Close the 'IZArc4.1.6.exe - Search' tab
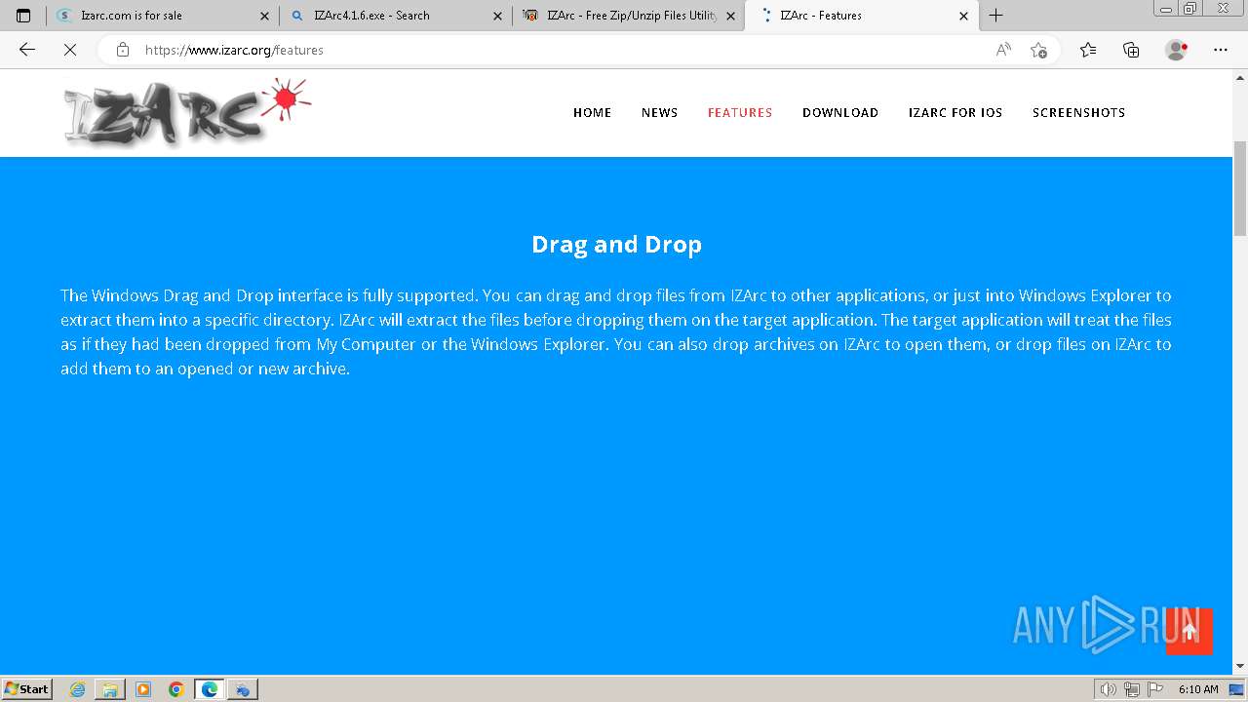Viewport: 1248px width, 702px height. click(497, 16)
